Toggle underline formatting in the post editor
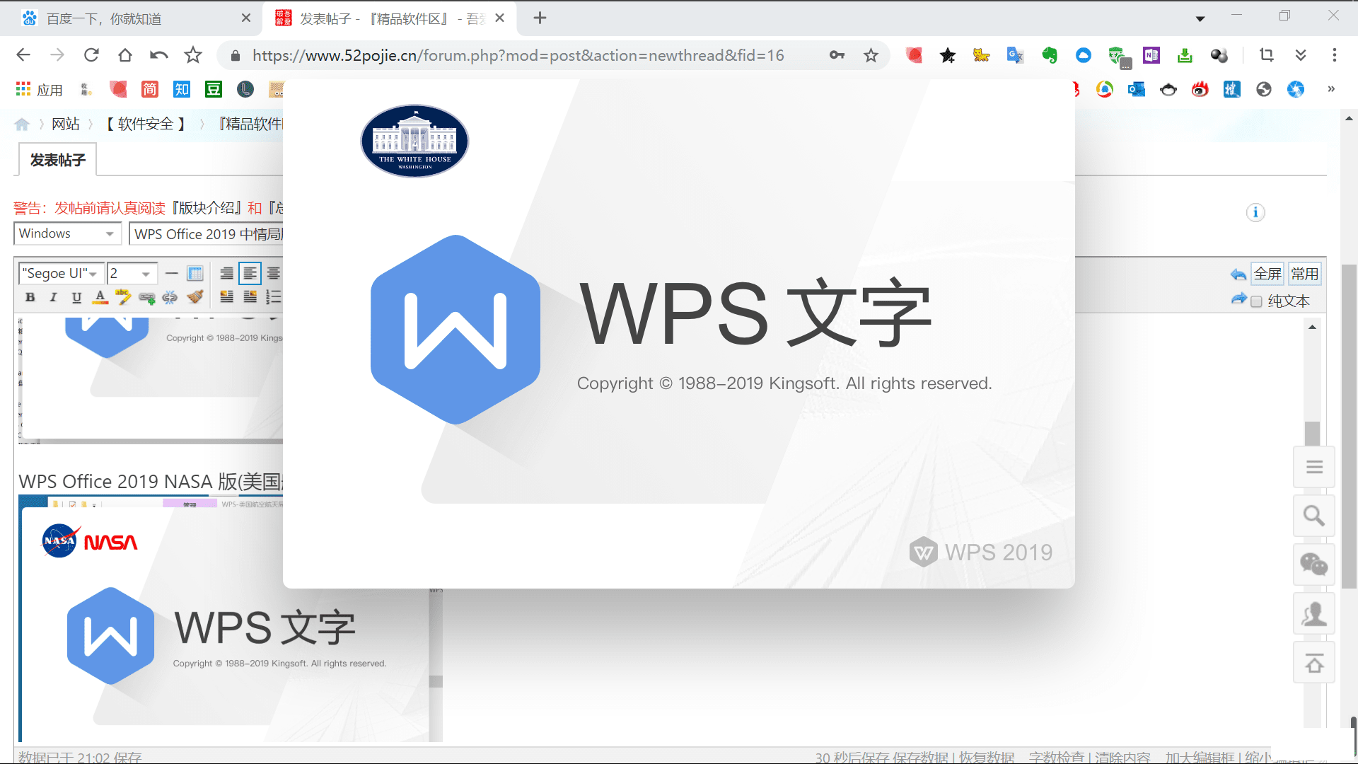1358x764 pixels. click(x=76, y=297)
